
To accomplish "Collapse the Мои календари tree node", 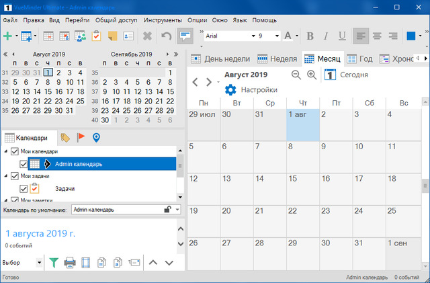I will point(7,152).
